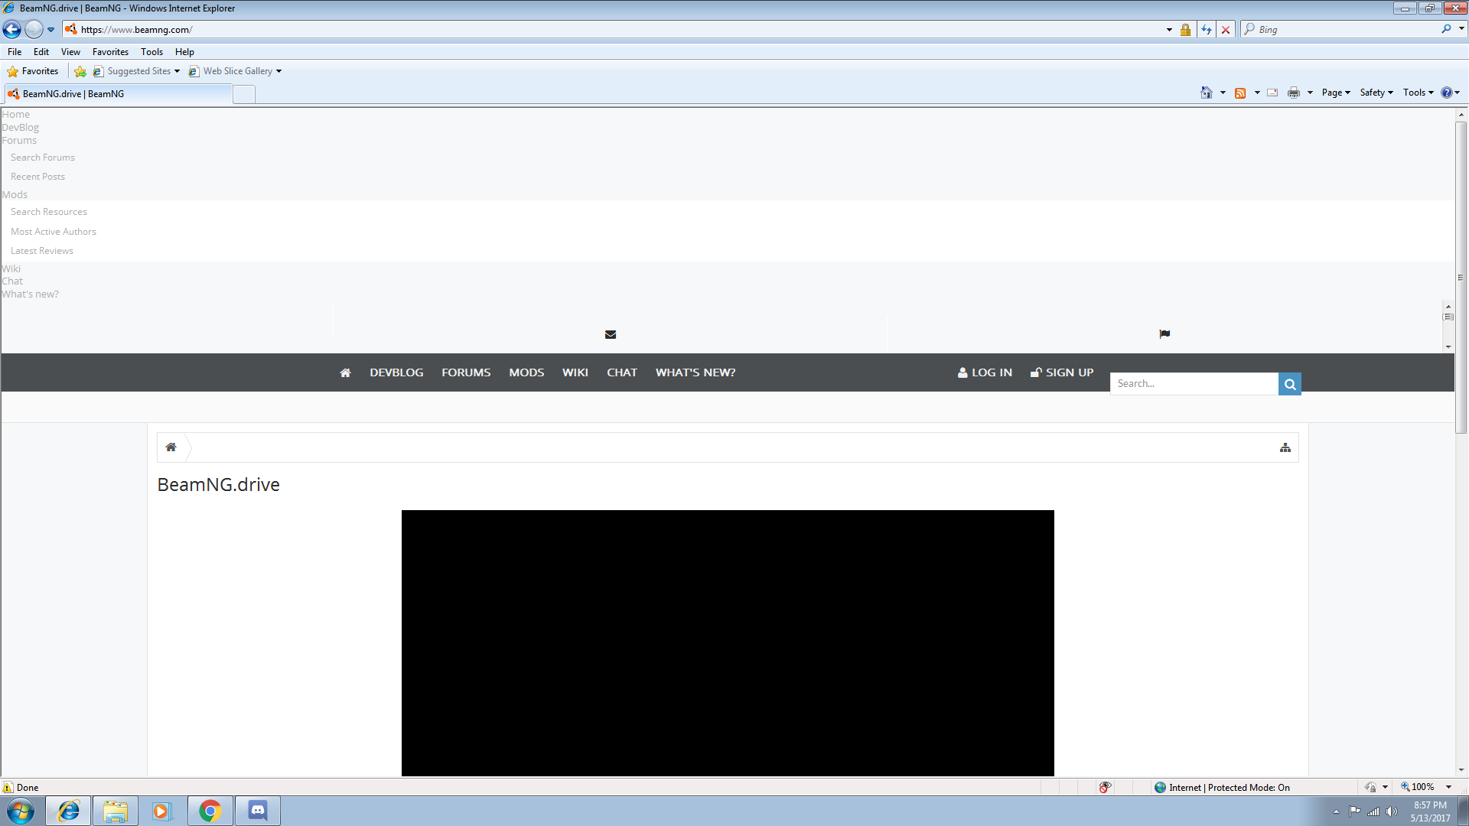The height and width of the screenshot is (826, 1469).
Task: Open CHAT in the dark navbar
Action: 622,372
